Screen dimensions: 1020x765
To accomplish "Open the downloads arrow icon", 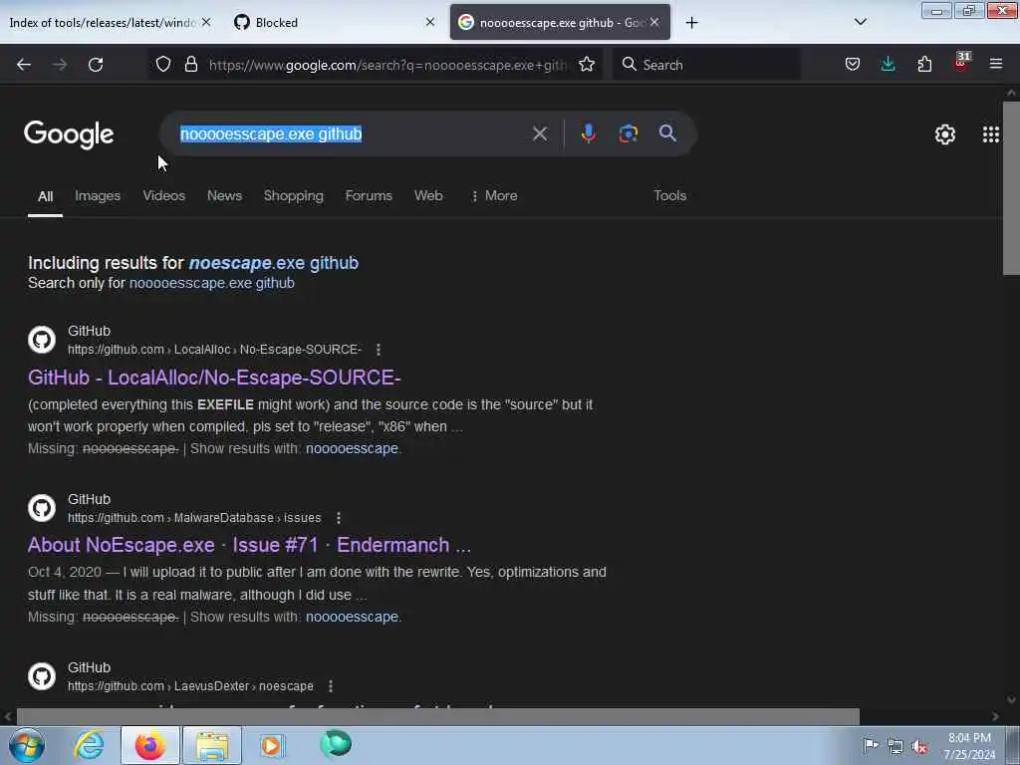I will click(888, 64).
